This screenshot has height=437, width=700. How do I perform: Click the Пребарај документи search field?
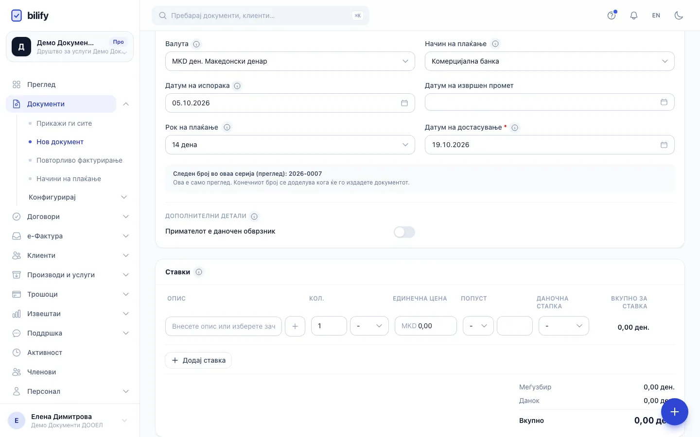261,16
